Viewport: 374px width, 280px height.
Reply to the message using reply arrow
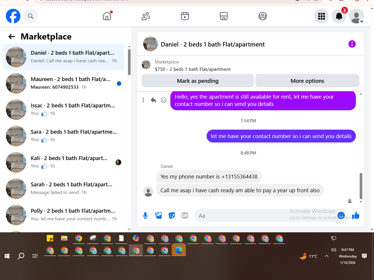point(153,100)
